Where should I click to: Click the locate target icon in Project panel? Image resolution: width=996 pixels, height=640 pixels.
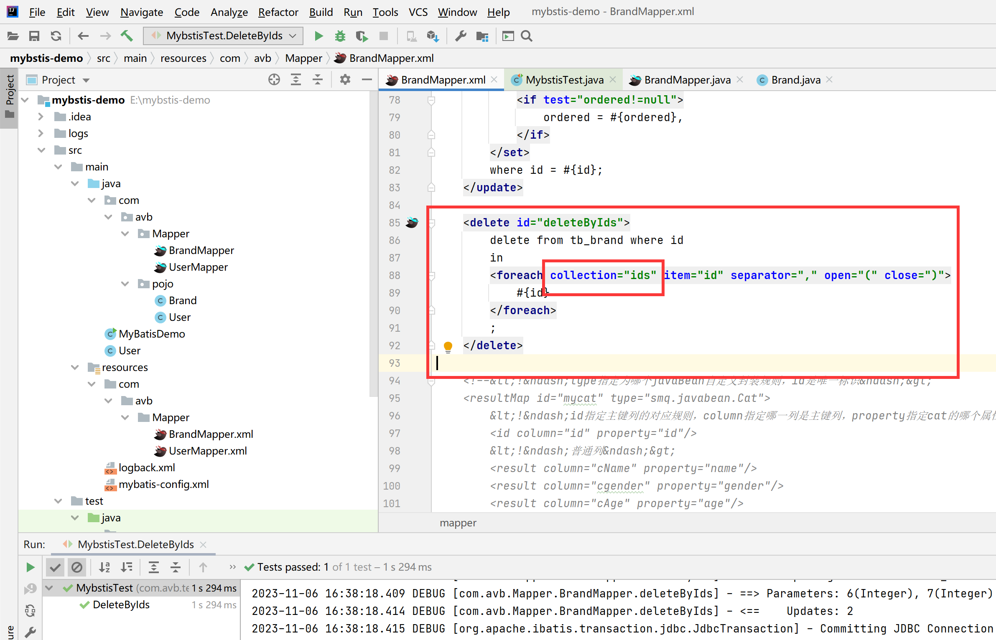pyautogui.click(x=274, y=80)
